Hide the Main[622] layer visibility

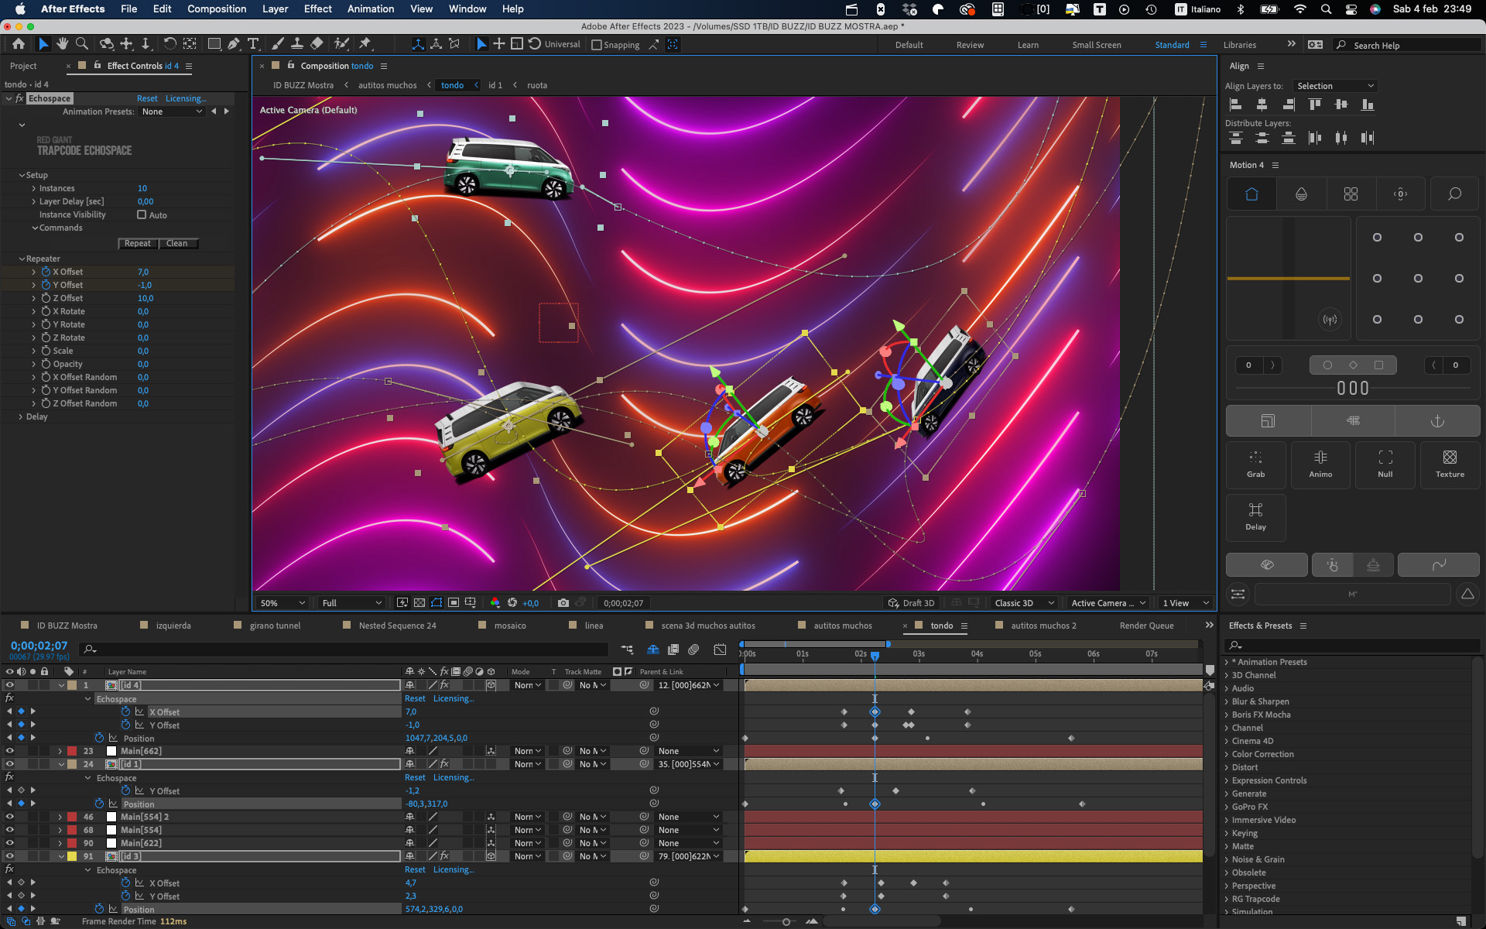(9, 843)
